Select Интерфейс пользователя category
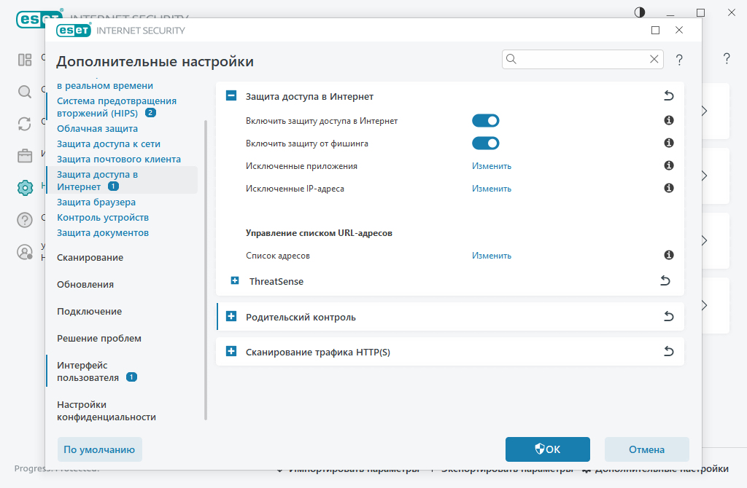 tap(88, 371)
